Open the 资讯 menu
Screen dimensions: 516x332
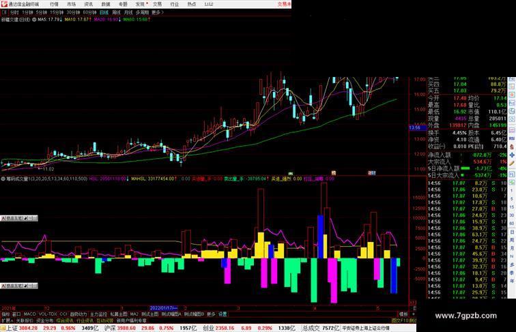click(88, 4)
